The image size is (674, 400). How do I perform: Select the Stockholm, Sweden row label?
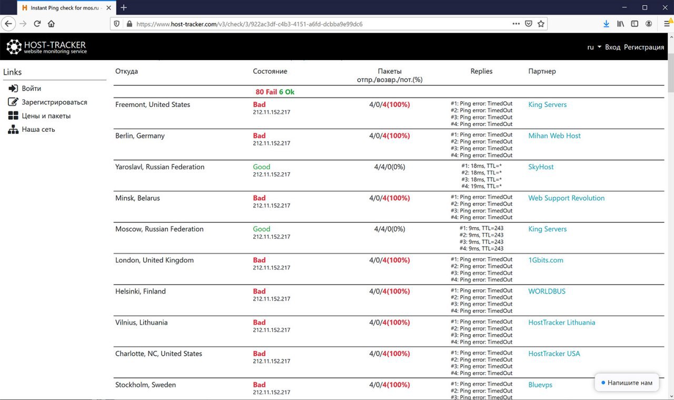pos(146,385)
